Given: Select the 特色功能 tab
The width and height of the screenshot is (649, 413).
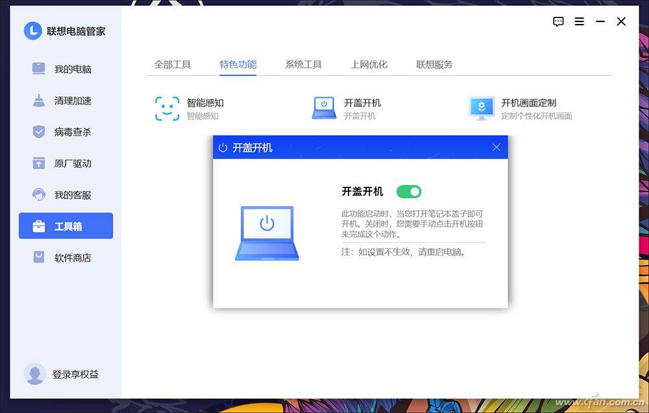Looking at the screenshot, I should (238, 64).
